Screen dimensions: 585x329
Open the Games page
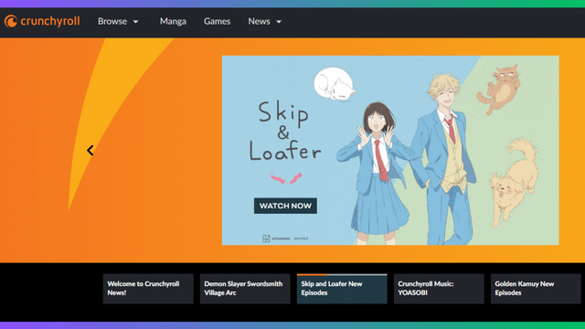(218, 21)
